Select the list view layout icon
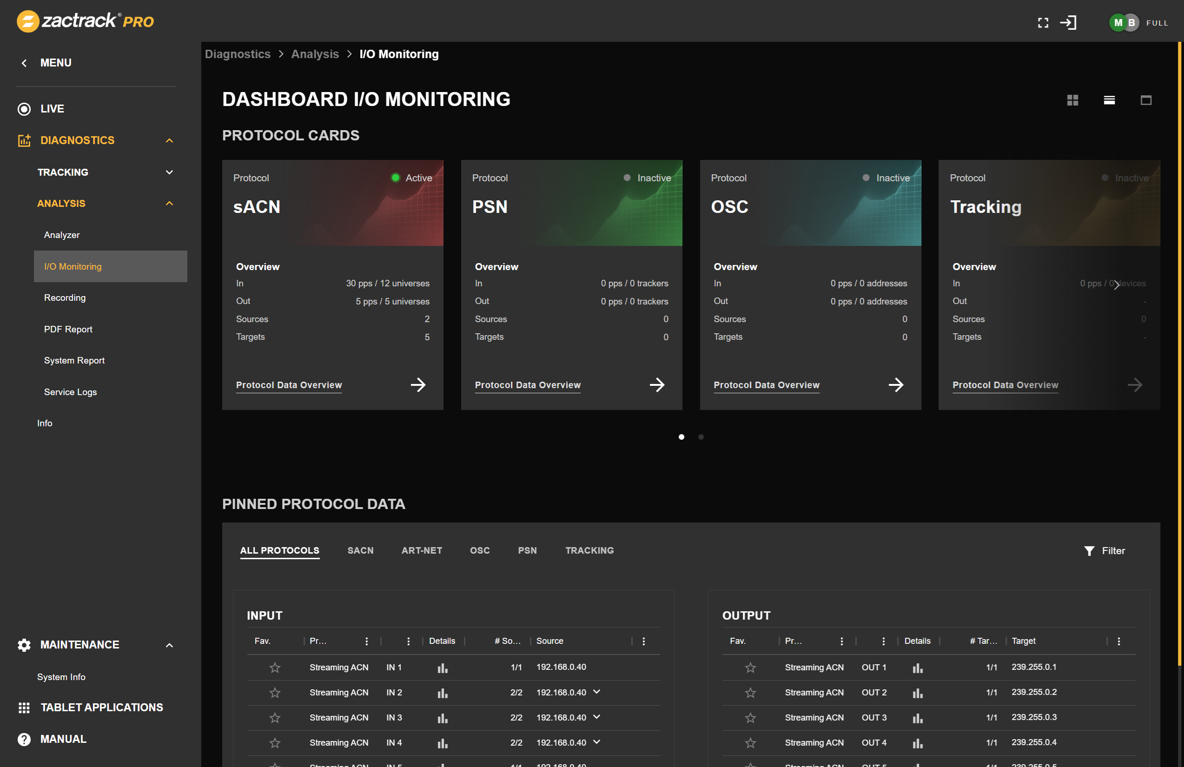This screenshot has width=1184, height=767. [1109, 100]
